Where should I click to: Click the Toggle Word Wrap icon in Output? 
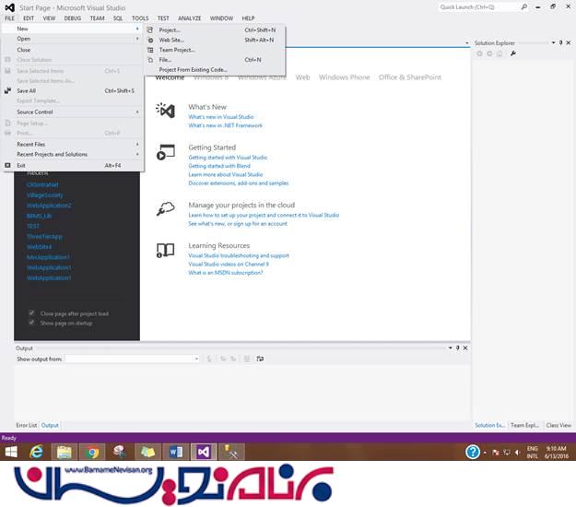click(x=261, y=359)
